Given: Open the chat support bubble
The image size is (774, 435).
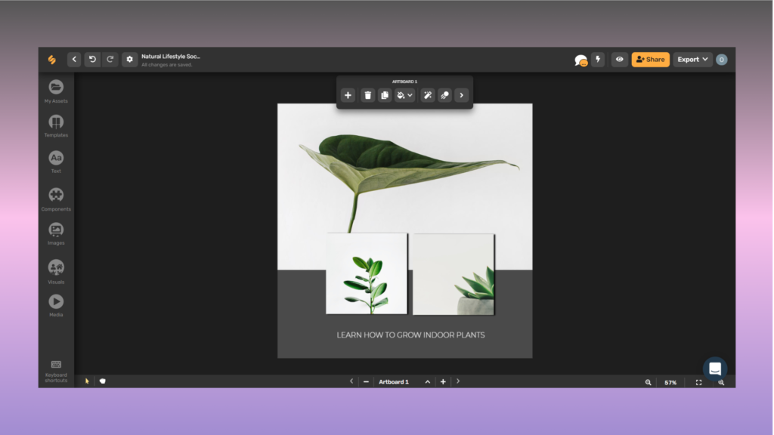Looking at the screenshot, I should click(714, 369).
